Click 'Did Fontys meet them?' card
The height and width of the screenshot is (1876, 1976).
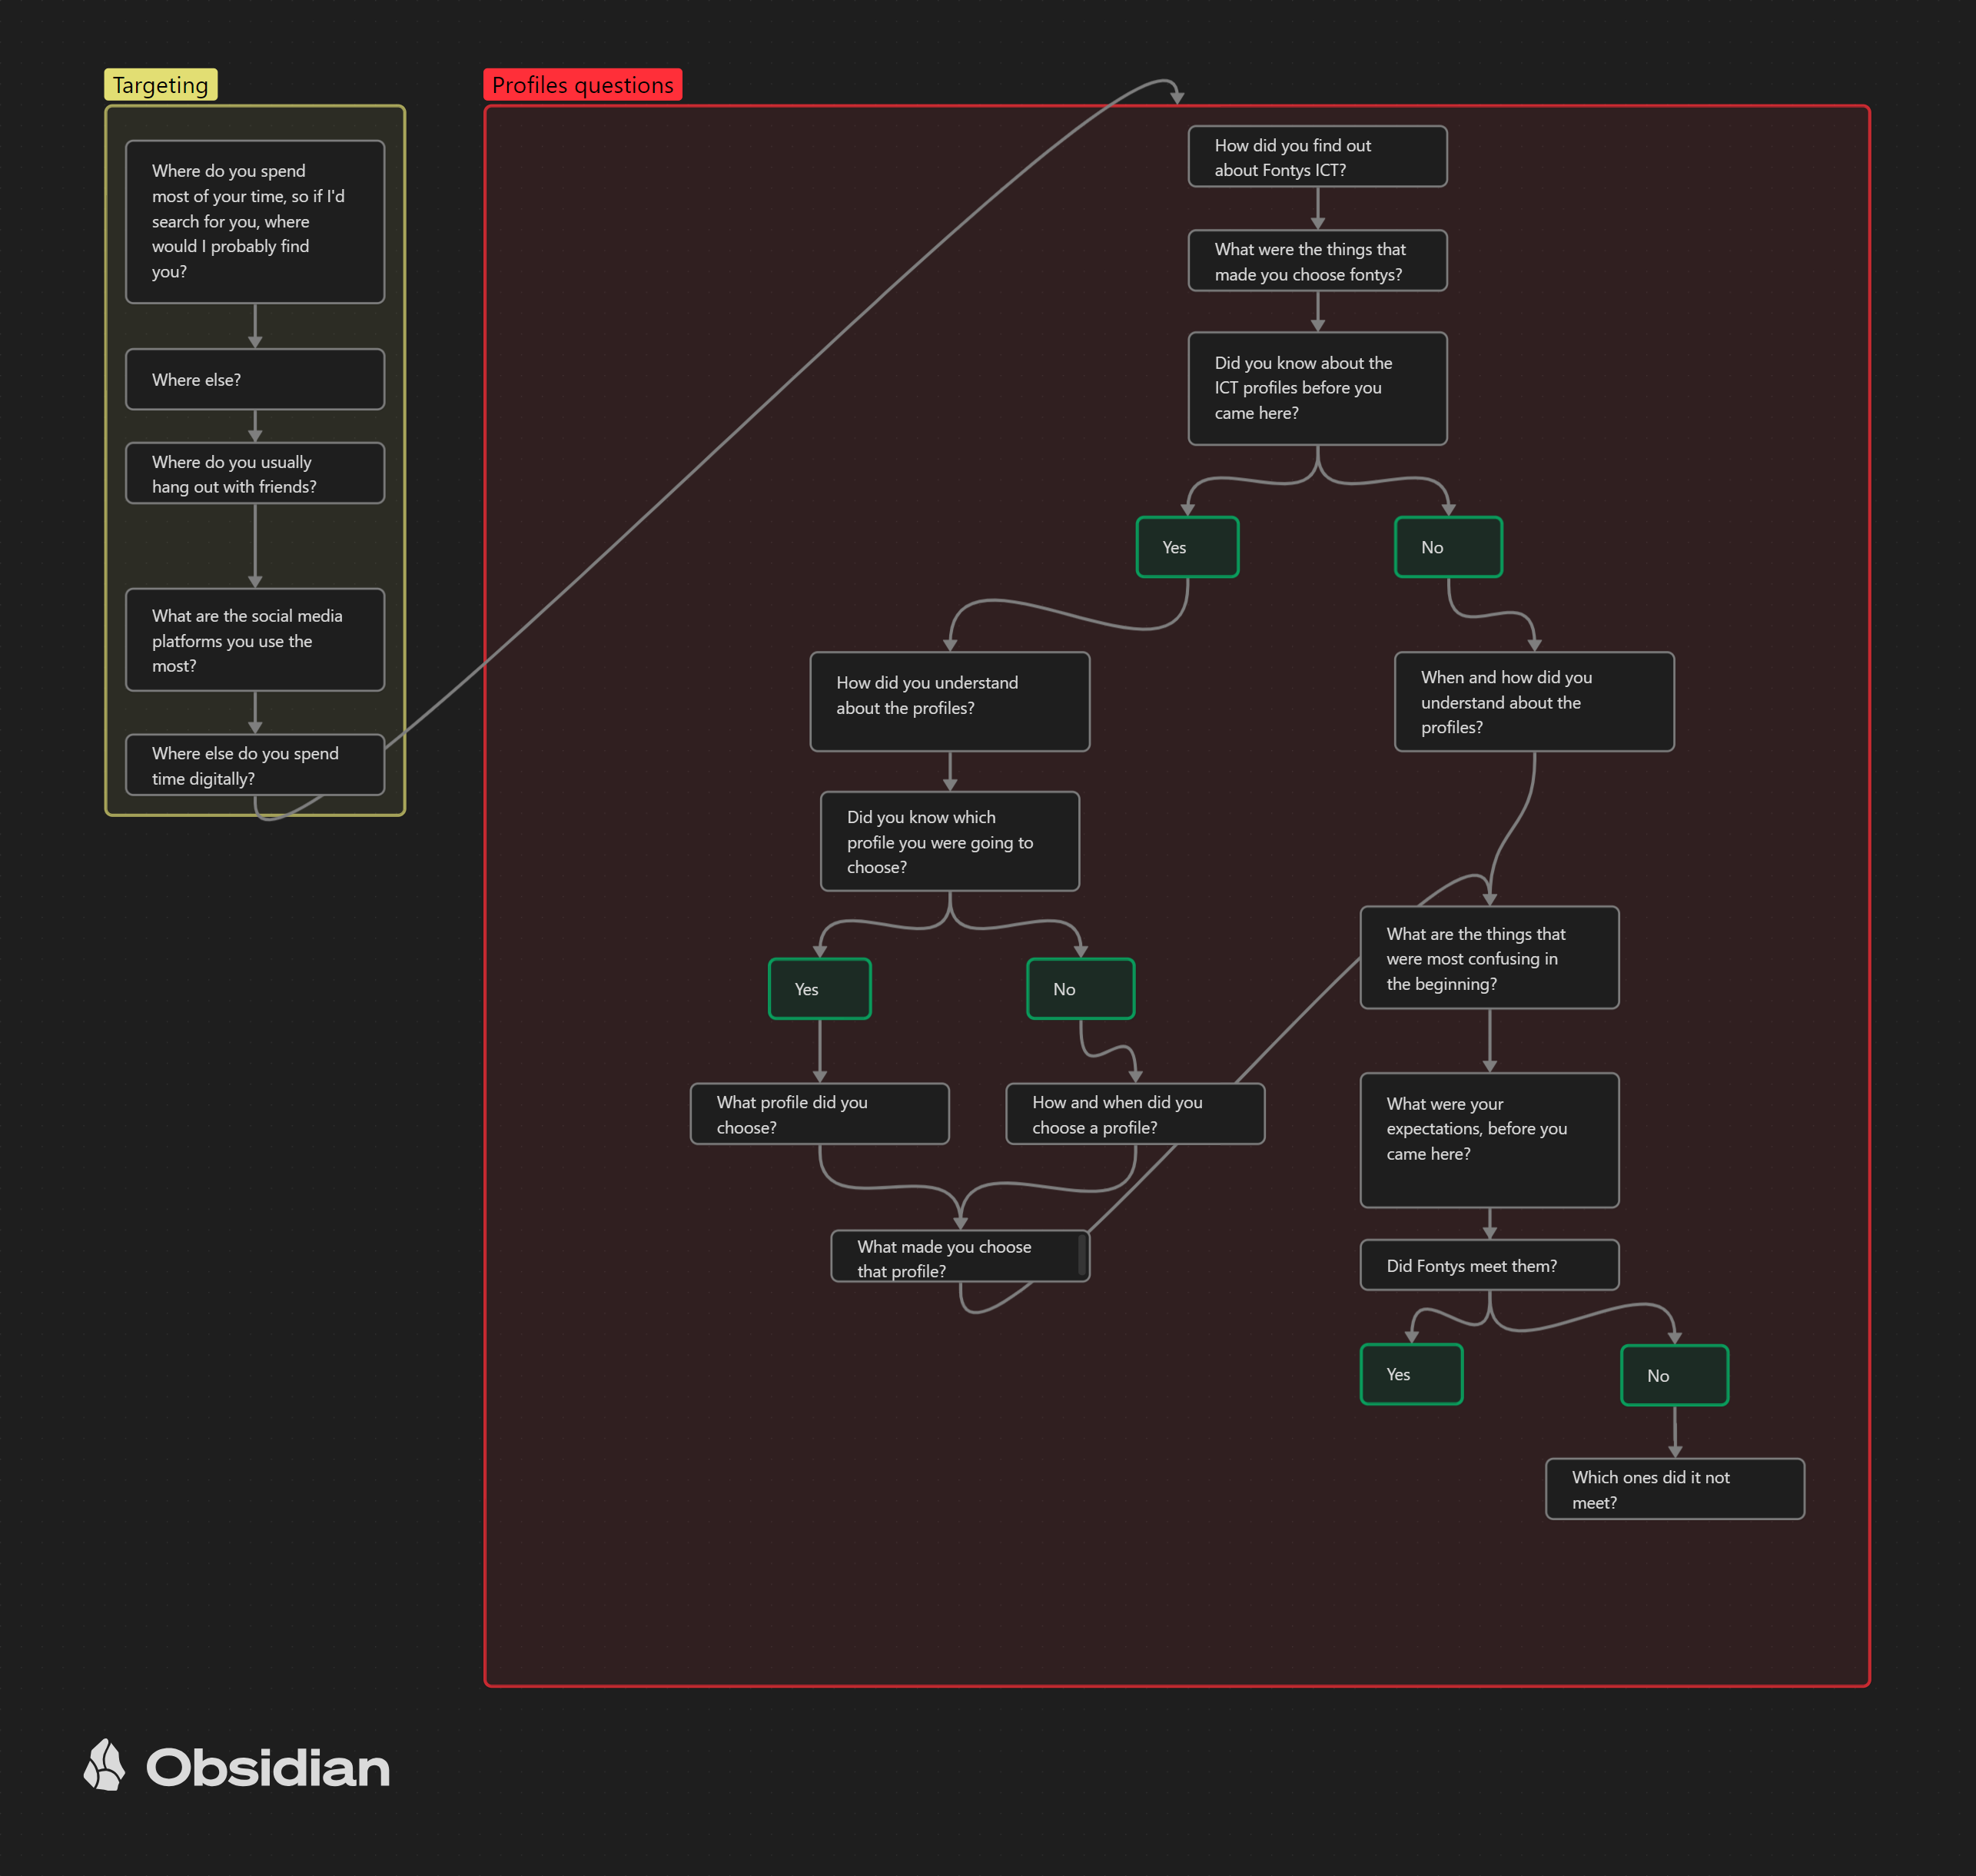click(x=1489, y=1265)
